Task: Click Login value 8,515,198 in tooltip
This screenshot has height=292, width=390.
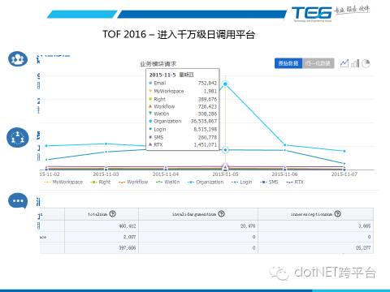Action: tap(206, 129)
